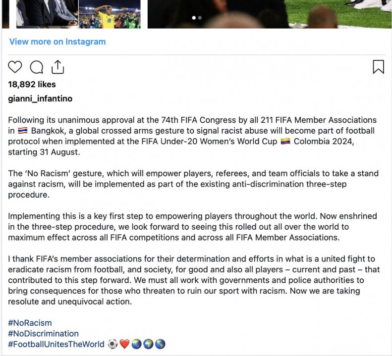392x356 pixels.
Task: Click the Thailand flag emoji in caption
Action: point(23,131)
